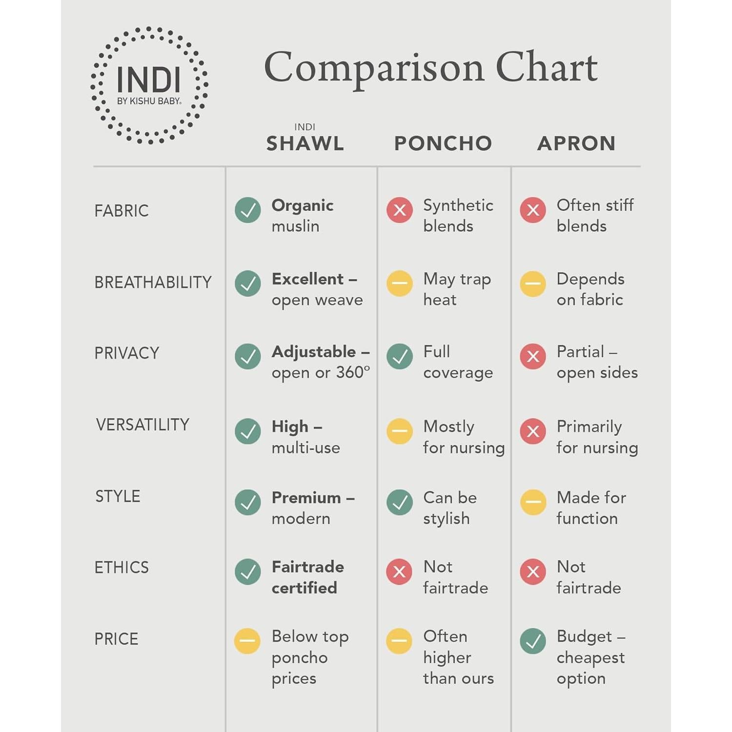Click the Comparison Chart title
The image size is (732, 732).
[430, 67]
